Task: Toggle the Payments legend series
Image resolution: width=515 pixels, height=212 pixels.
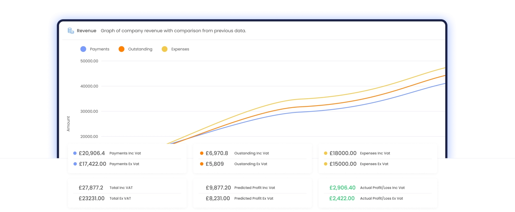Action: coord(95,49)
